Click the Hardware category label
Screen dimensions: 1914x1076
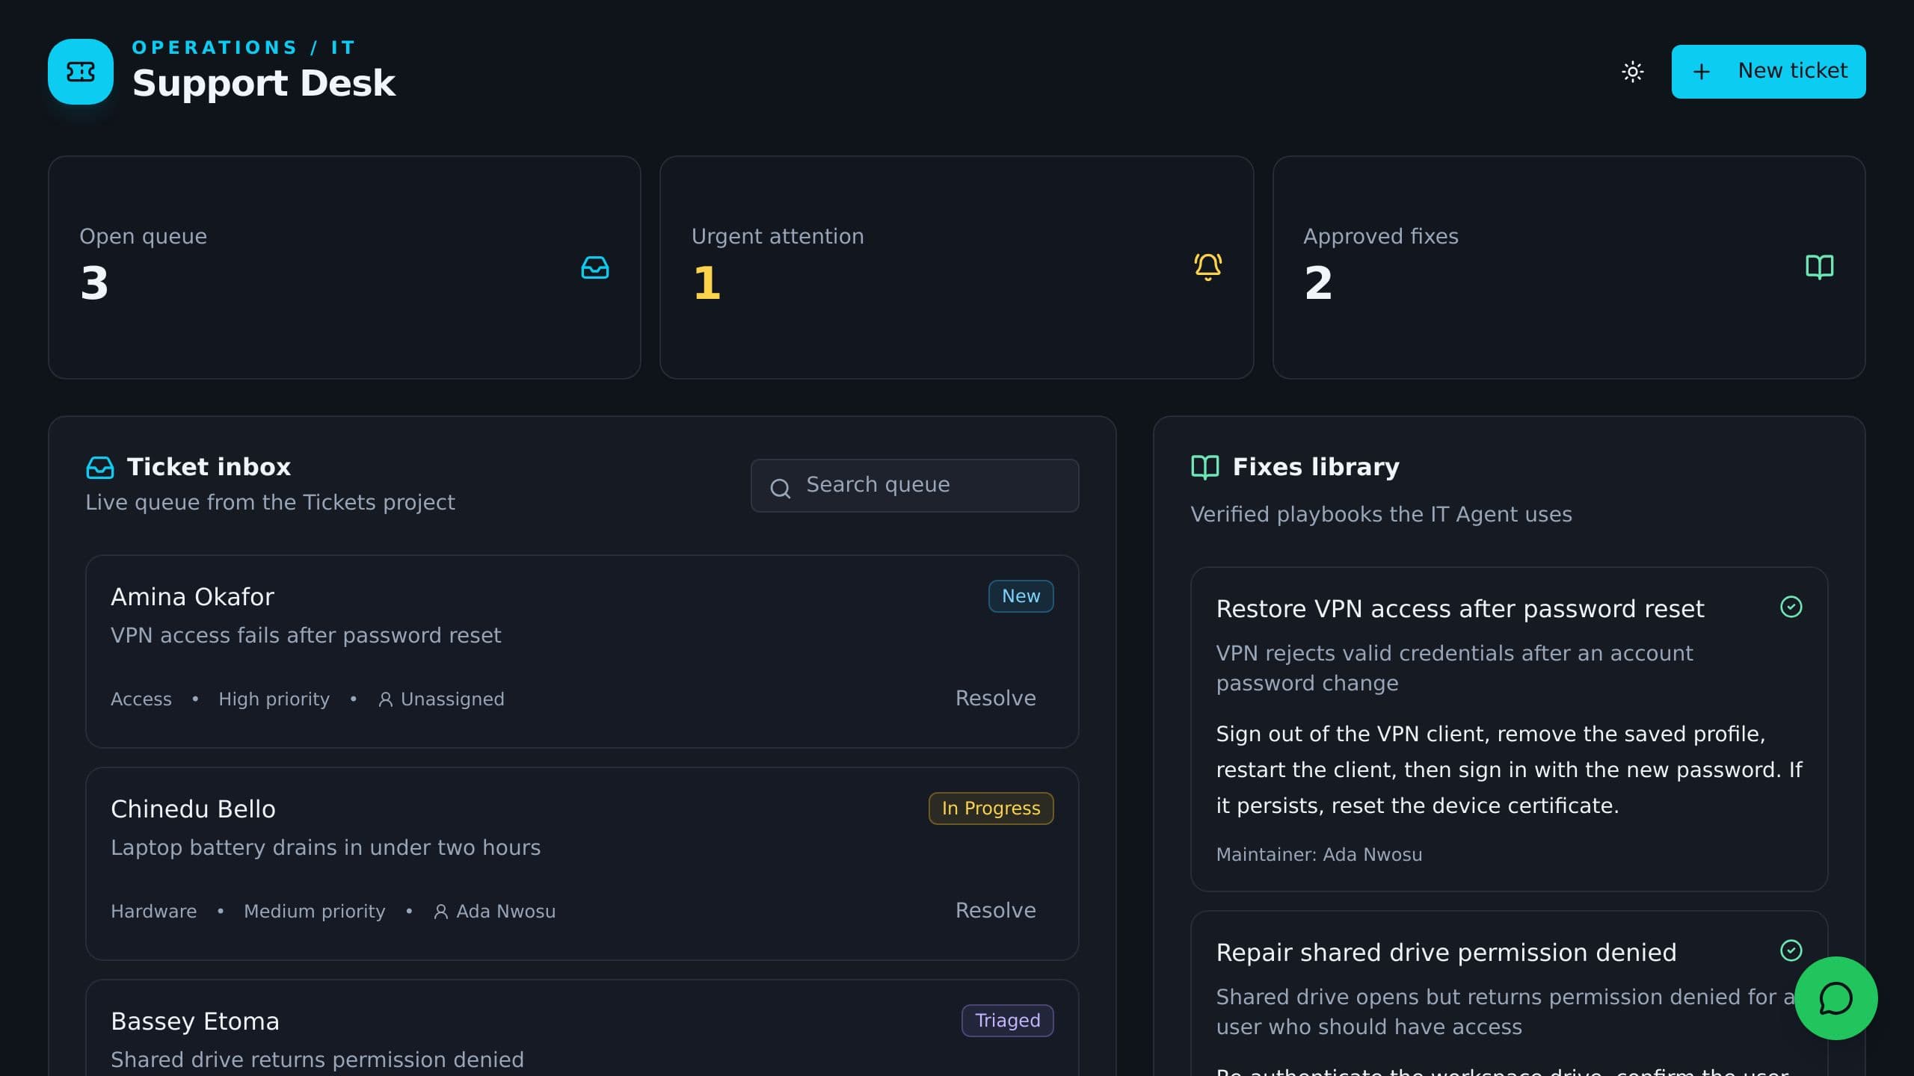pyautogui.click(x=153, y=912)
